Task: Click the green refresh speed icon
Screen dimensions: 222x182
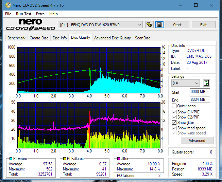Action: [x=206, y=83]
